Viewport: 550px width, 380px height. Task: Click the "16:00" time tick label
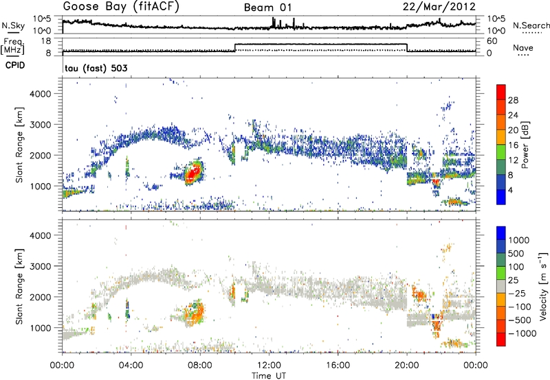click(338, 366)
